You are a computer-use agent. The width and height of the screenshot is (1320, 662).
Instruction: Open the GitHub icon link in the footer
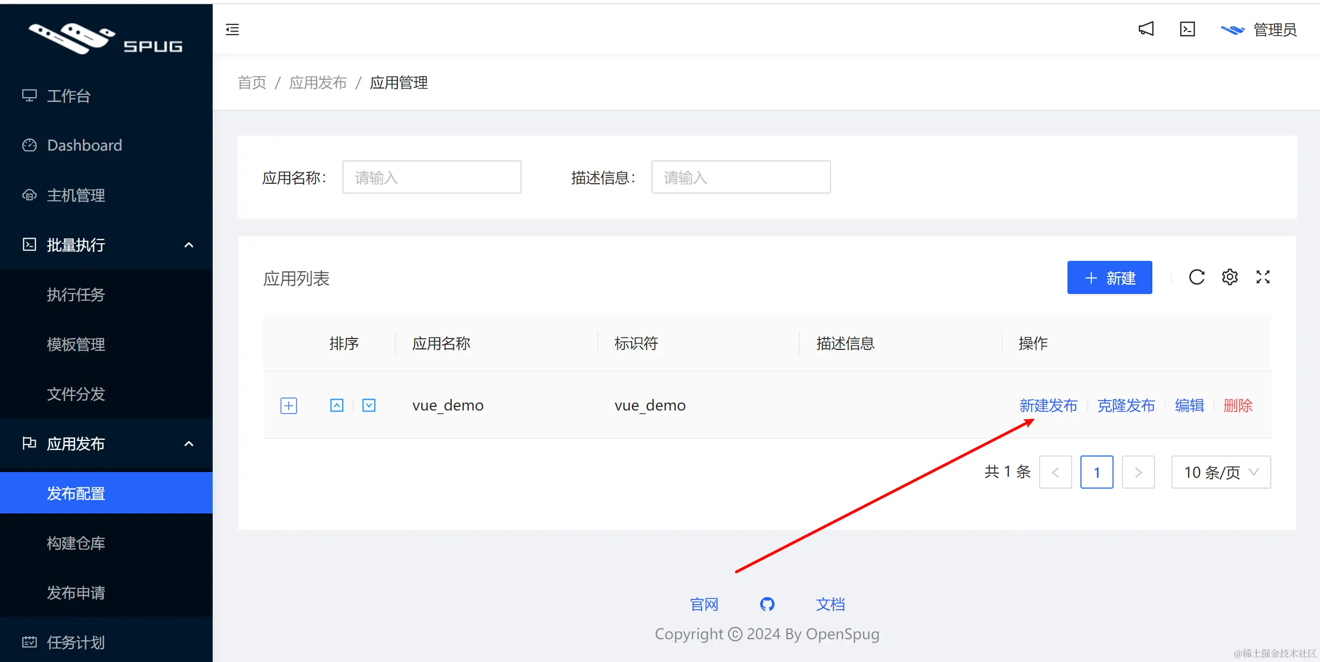click(767, 604)
